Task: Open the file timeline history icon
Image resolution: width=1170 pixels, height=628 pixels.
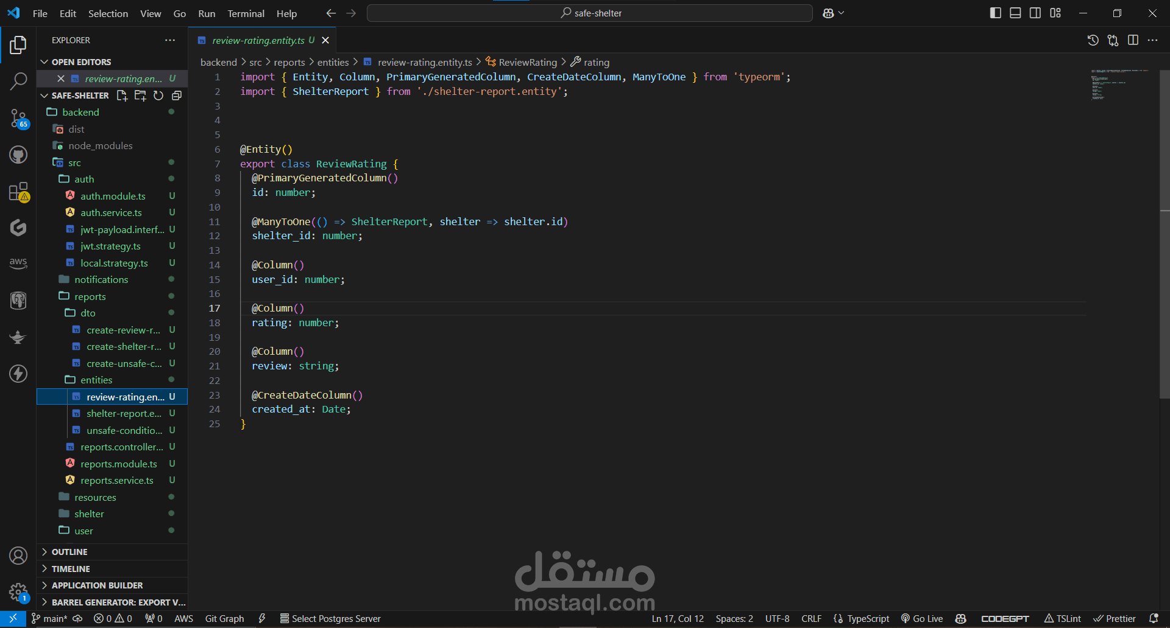Action: pyautogui.click(x=1093, y=40)
